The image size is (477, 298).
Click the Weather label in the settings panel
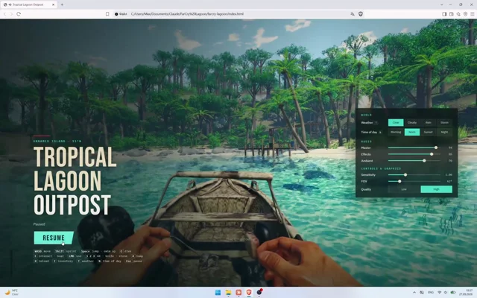point(367,122)
